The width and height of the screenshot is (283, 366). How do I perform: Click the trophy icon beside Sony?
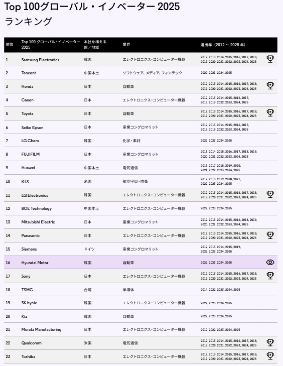click(270, 276)
